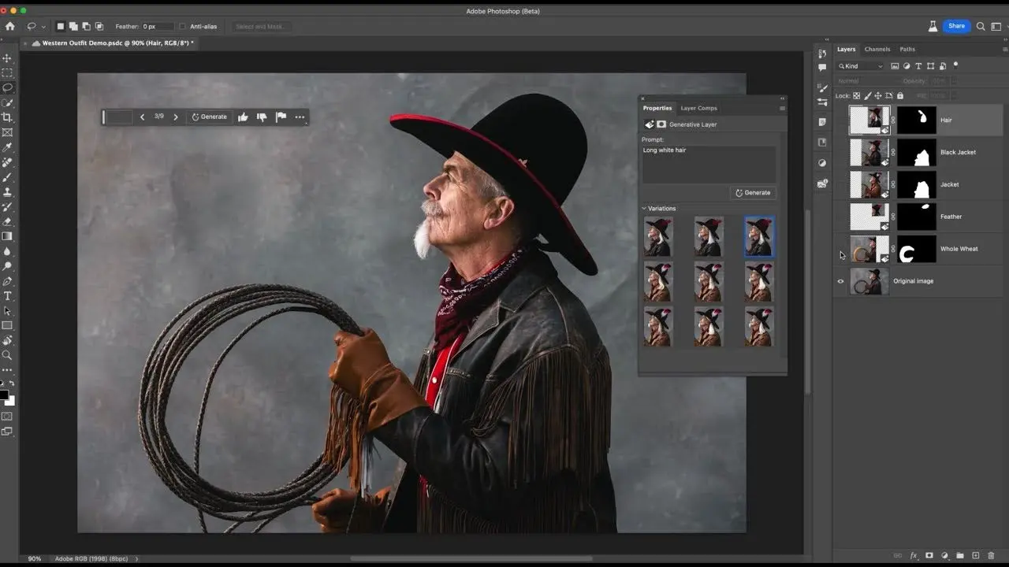1009x567 pixels.
Task: Open the search icon at top right
Action: click(x=981, y=26)
